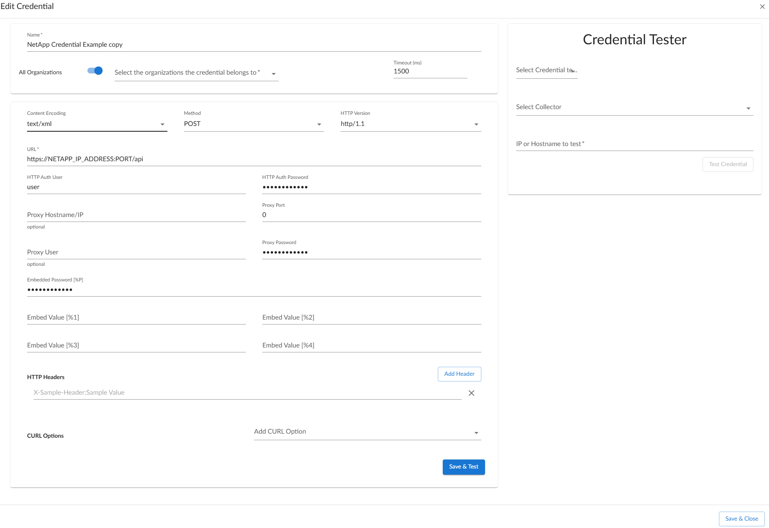Click the Proxy User field
This screenshot has width=769, height=528.
pos(136,252)
